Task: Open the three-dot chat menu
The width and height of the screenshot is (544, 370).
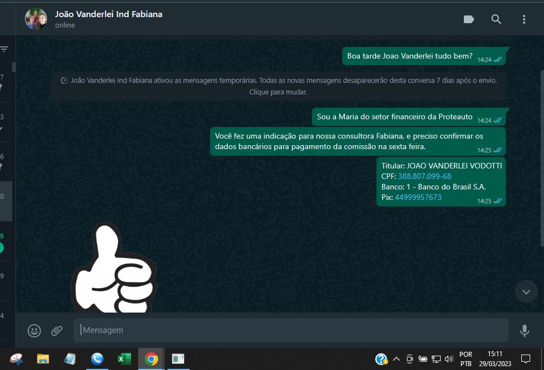Action: [524, 19]
